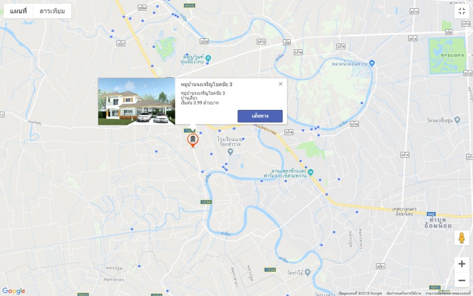Zoom out with the minus button
Viewport: 473px width, 296px height.
(462, 280)
